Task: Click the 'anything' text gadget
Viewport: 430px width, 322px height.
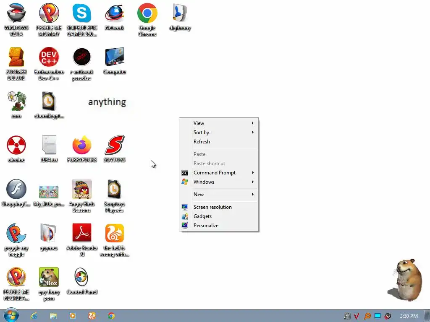Action: [x=107, y=102]
